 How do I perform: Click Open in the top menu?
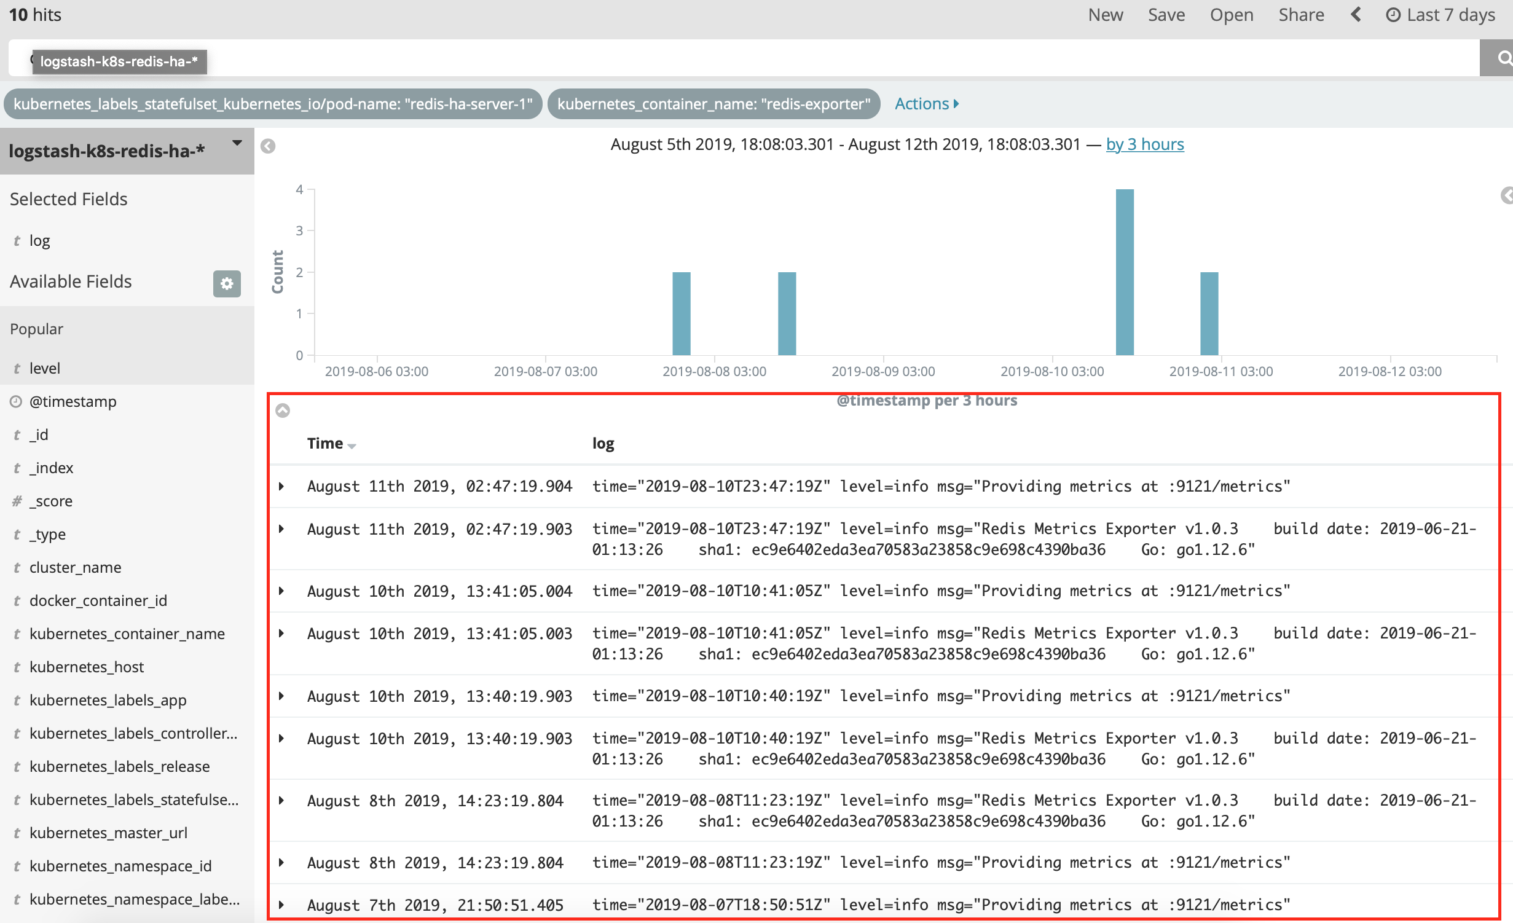(x=1232, y=14)
